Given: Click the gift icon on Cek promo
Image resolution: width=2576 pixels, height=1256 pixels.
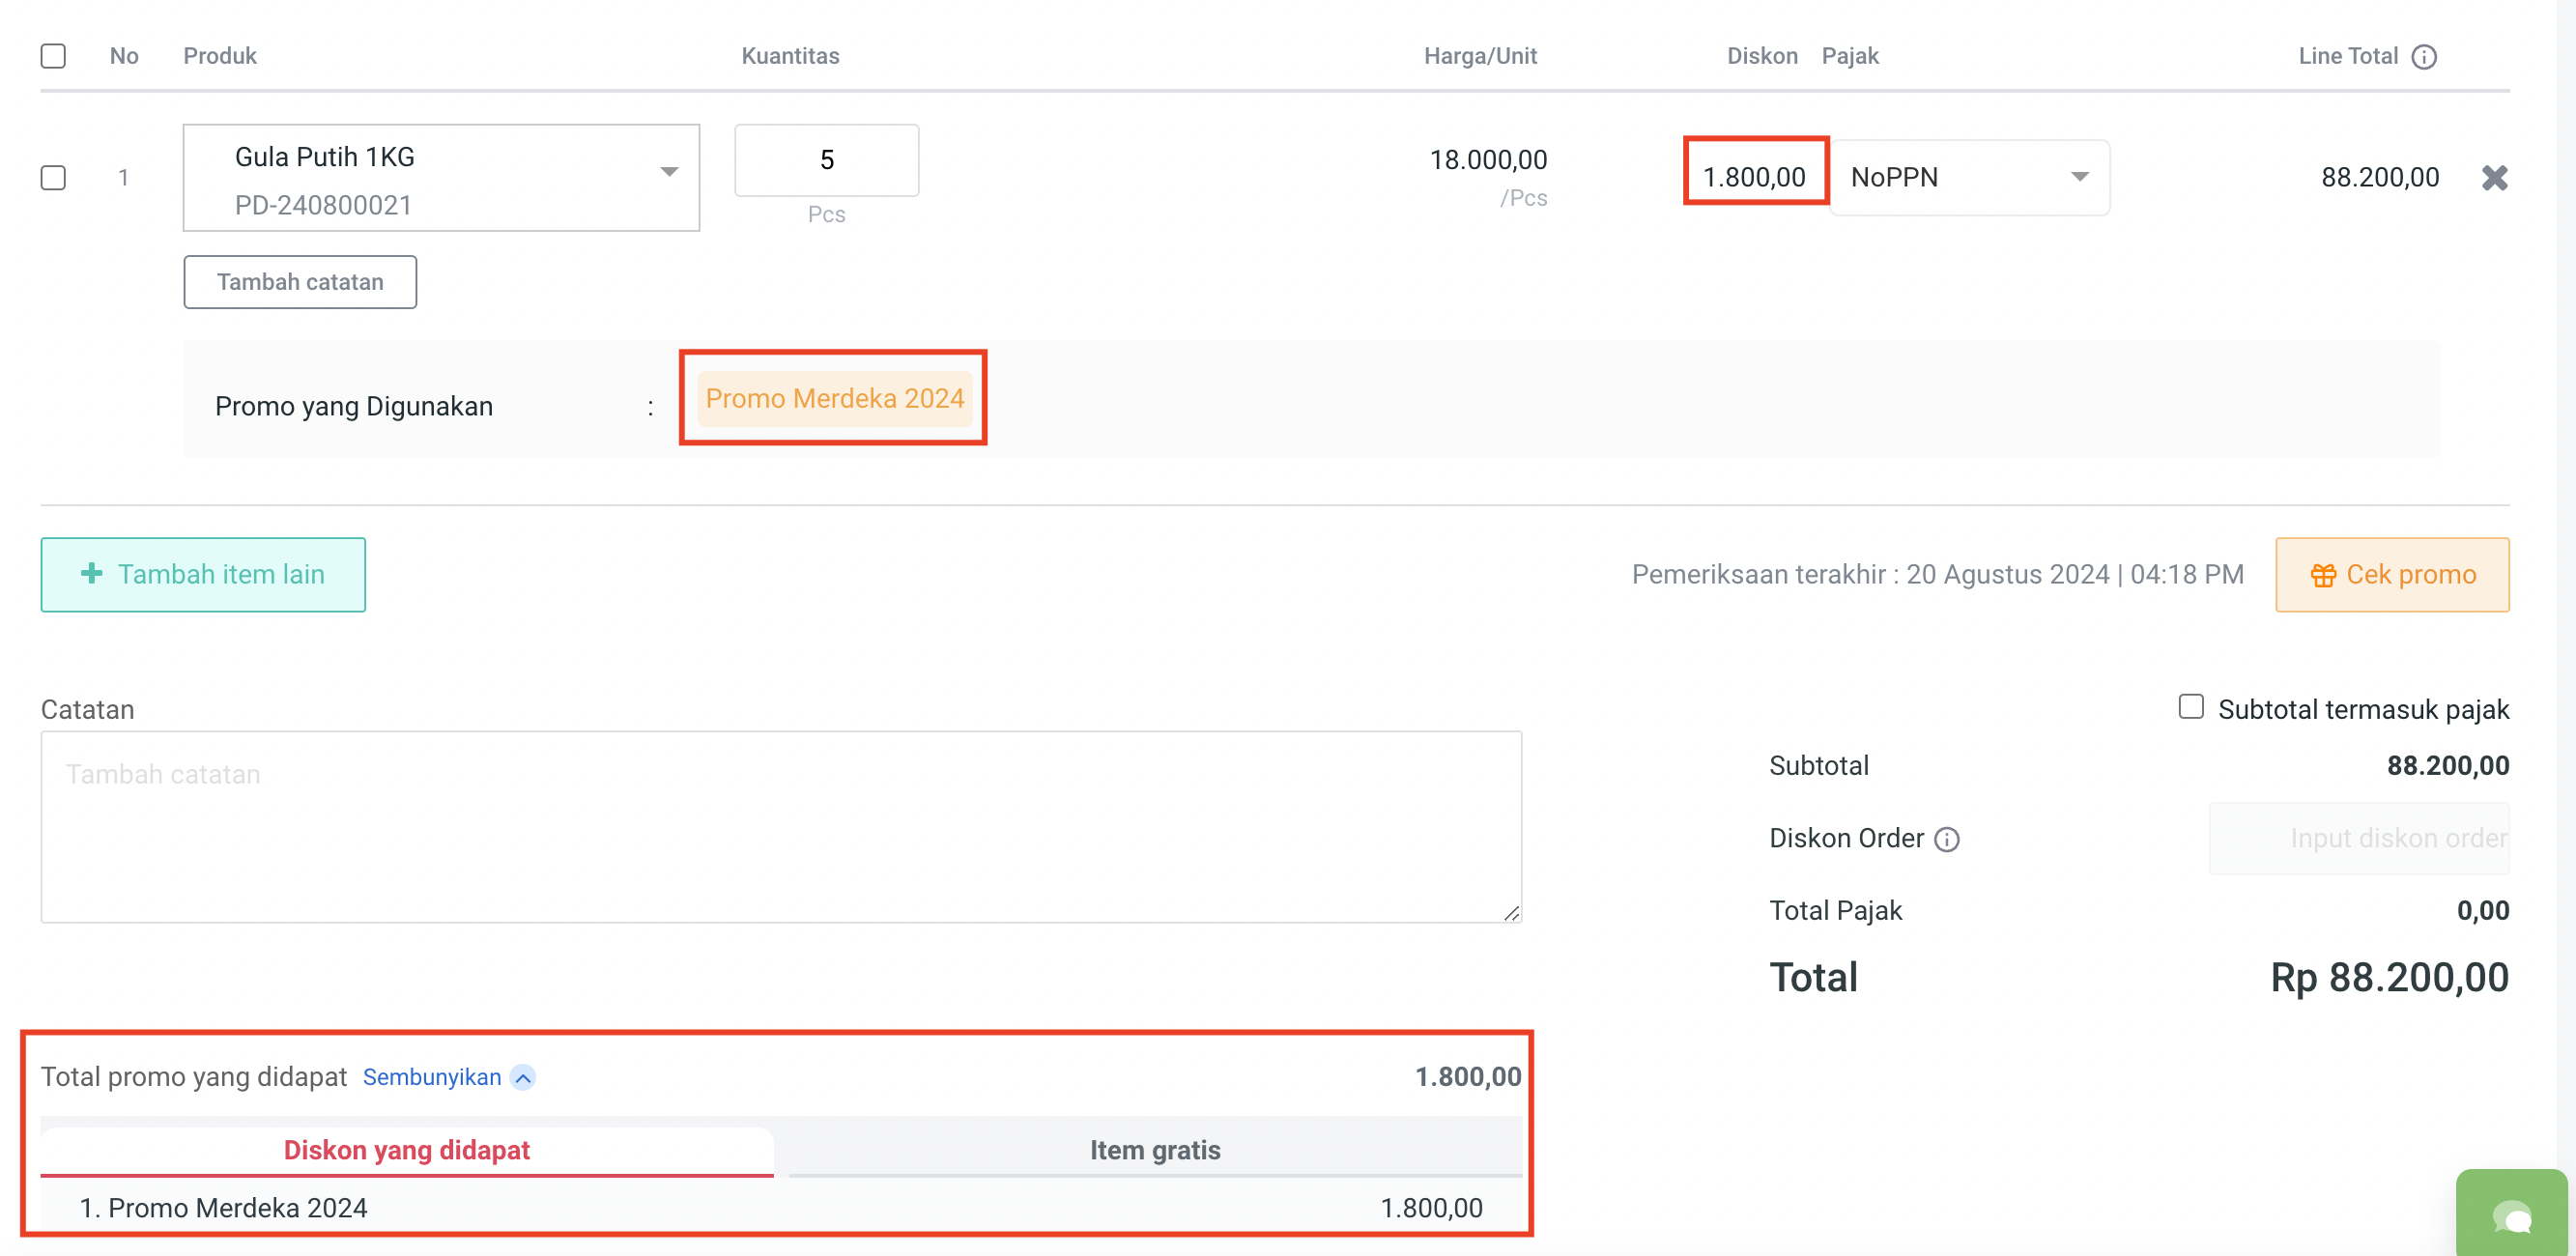Looking at the screenshot, I should point(2323,575).
